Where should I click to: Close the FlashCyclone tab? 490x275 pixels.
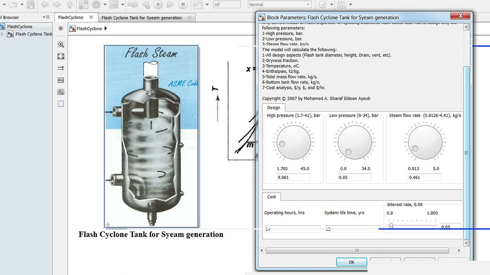point(91,17)
